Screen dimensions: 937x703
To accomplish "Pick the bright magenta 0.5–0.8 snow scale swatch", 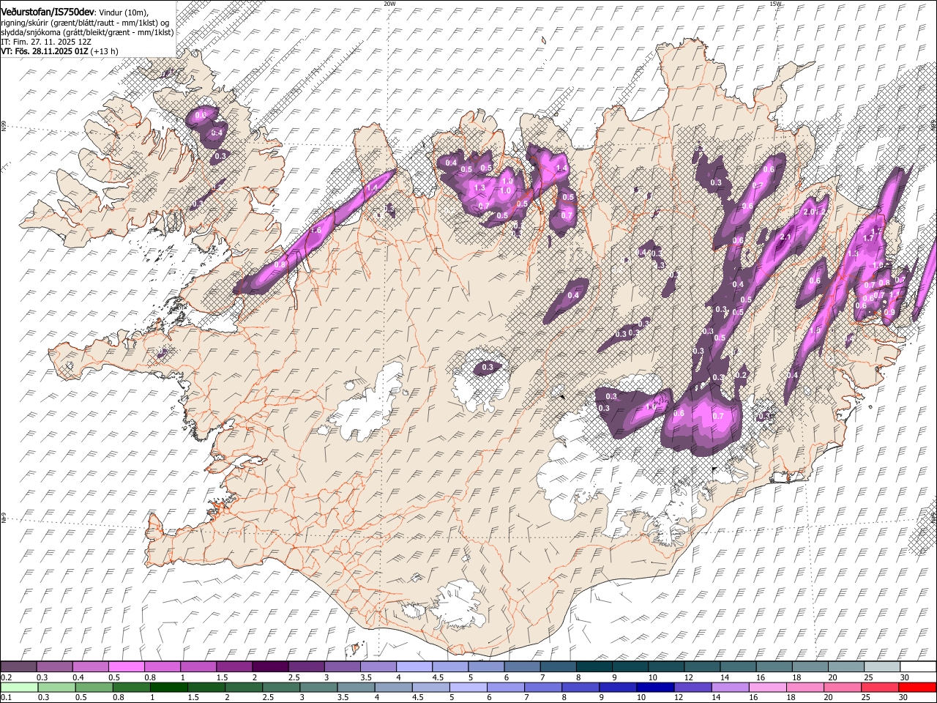I will coord(126,667).
